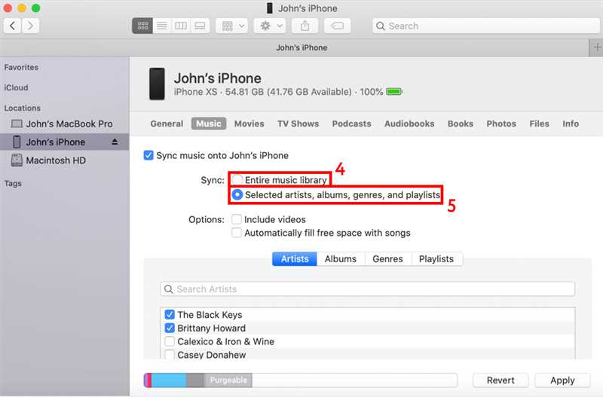Open the Books tab

coord(461,124)
